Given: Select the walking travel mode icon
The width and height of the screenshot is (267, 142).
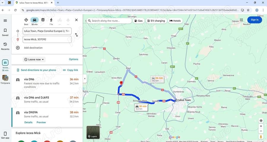Looking at the screenshot, I should click(x=51, y=20).
